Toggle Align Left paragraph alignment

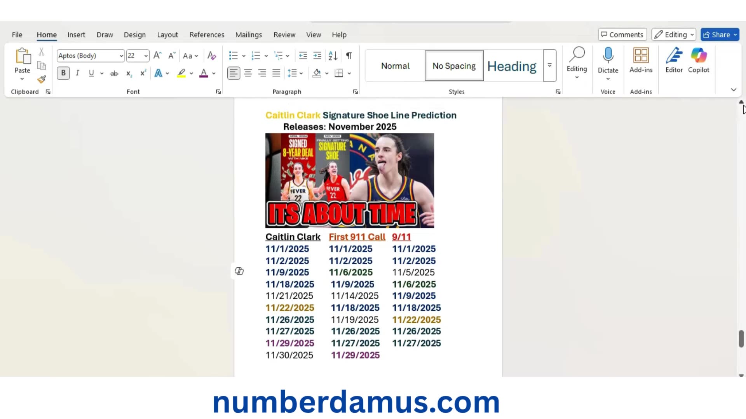pos(234,73)
